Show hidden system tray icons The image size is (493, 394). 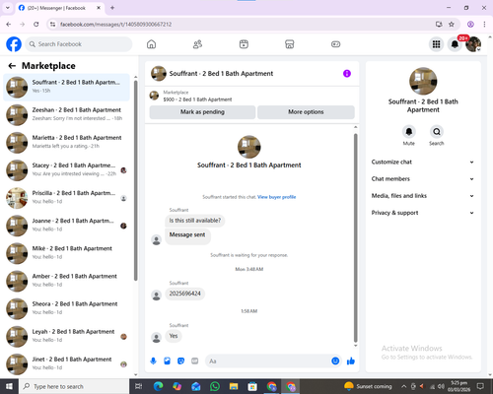point(404,386)
